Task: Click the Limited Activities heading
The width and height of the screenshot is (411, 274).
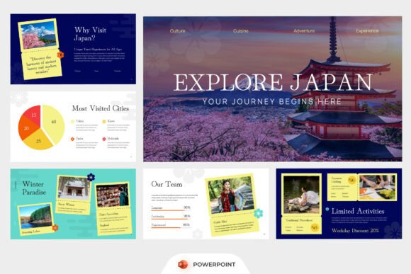Action: coord(358,211)
